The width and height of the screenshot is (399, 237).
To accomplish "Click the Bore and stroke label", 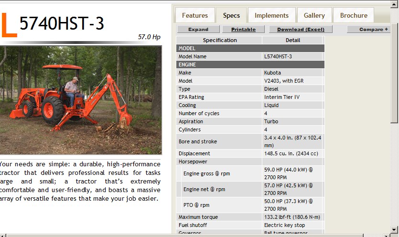I will [198, 141].
